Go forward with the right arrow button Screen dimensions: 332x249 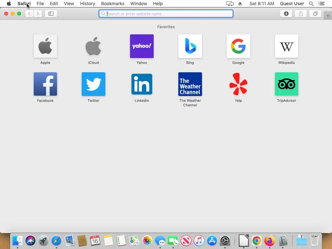38,14
